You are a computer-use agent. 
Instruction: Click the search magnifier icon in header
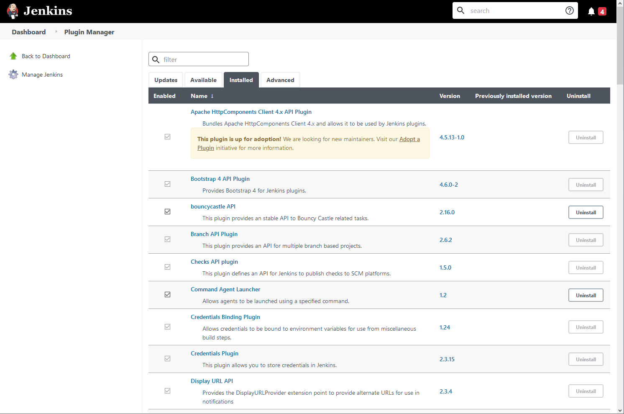coord(460,10)
